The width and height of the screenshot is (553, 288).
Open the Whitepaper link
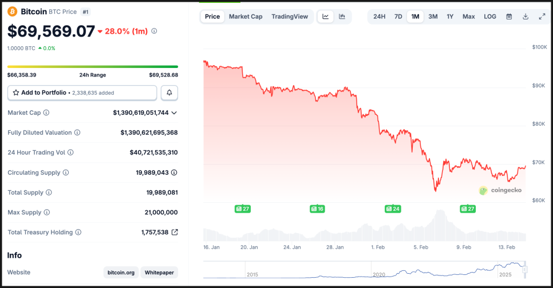pos(160,273)
